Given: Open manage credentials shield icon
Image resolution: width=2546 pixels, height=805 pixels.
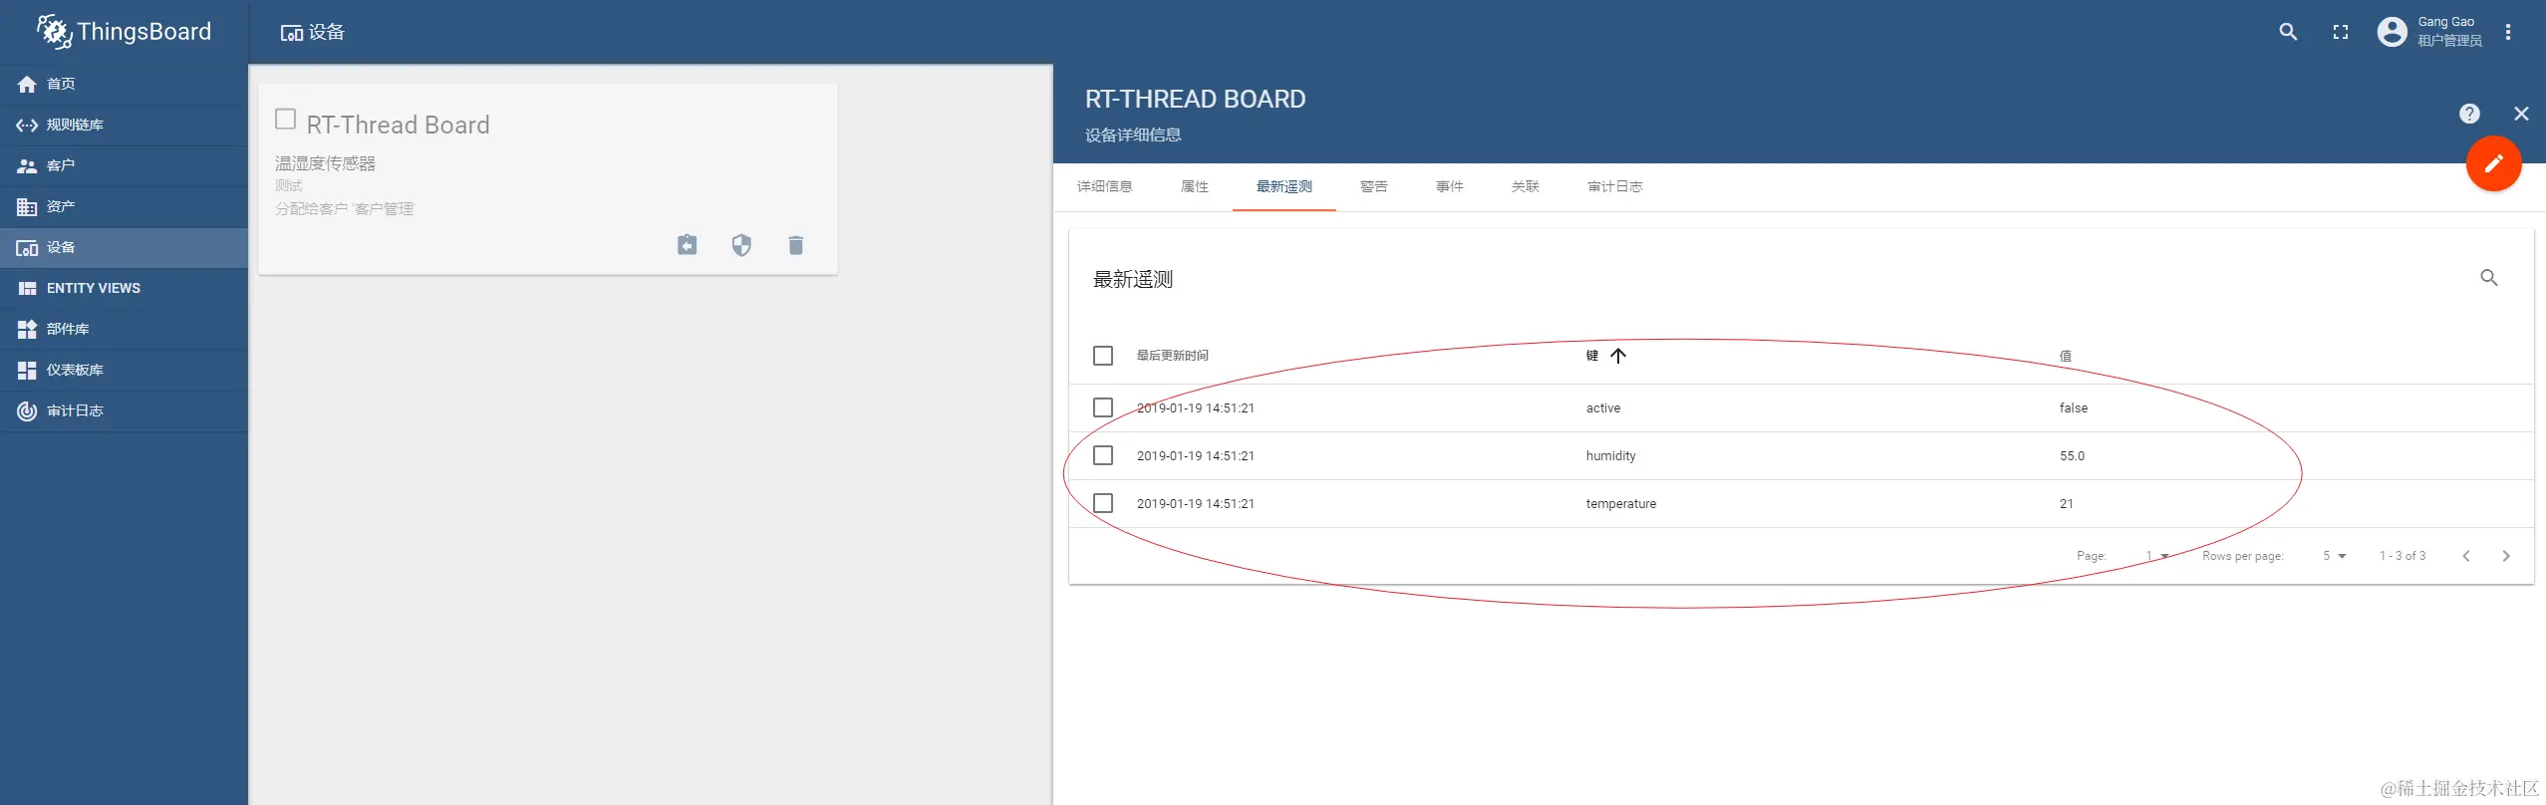Looking at the screenshot, I should tap(741, 245).
